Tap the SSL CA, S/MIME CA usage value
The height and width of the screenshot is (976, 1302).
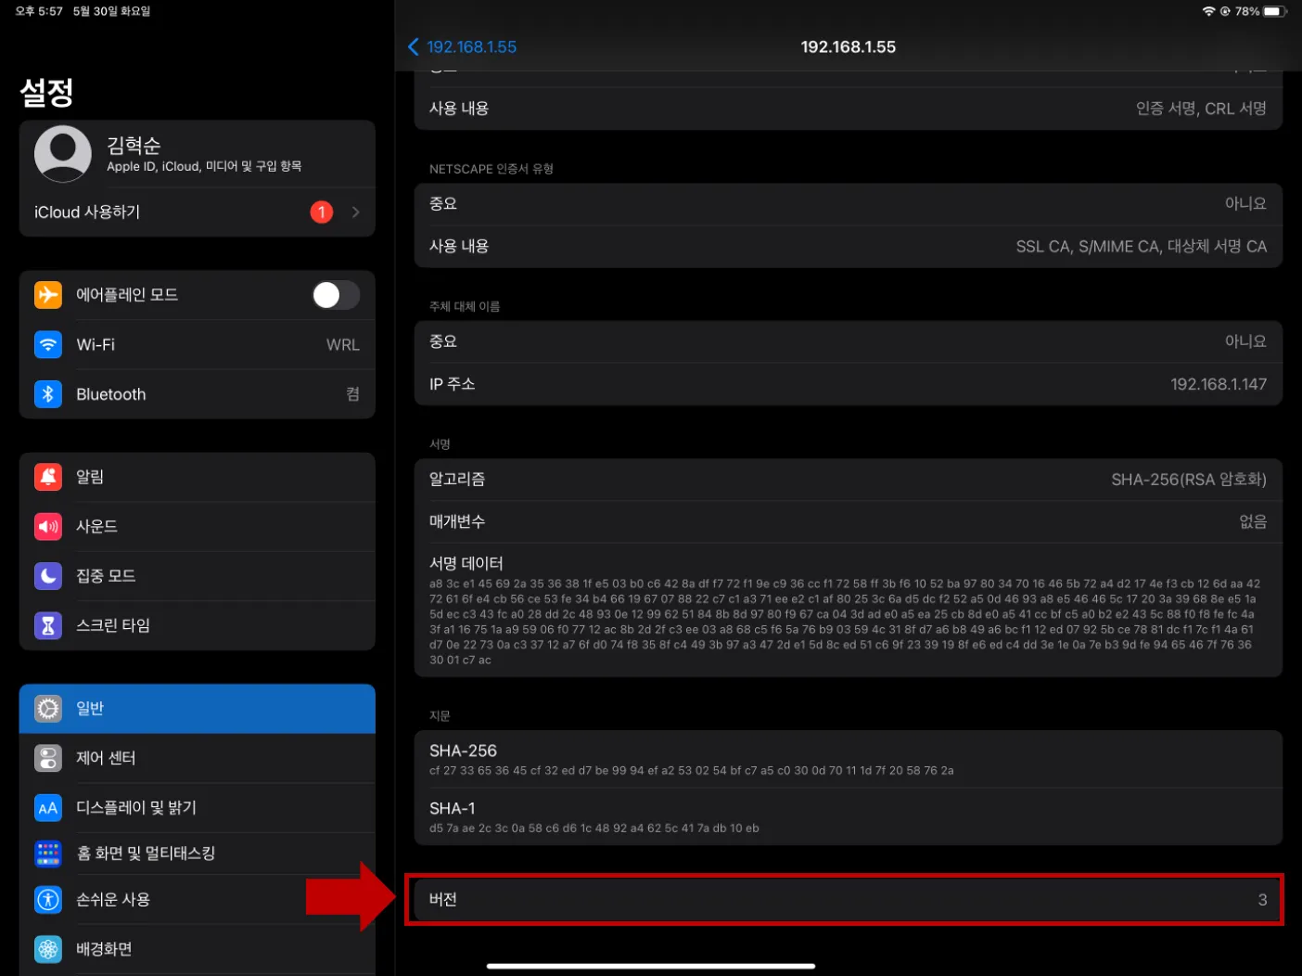pyautogui.click(x=1142, y=246)
